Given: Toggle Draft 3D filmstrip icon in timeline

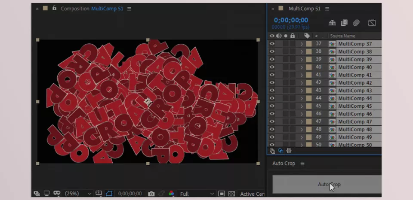Looking at the screenshot, I should point(344,23).
